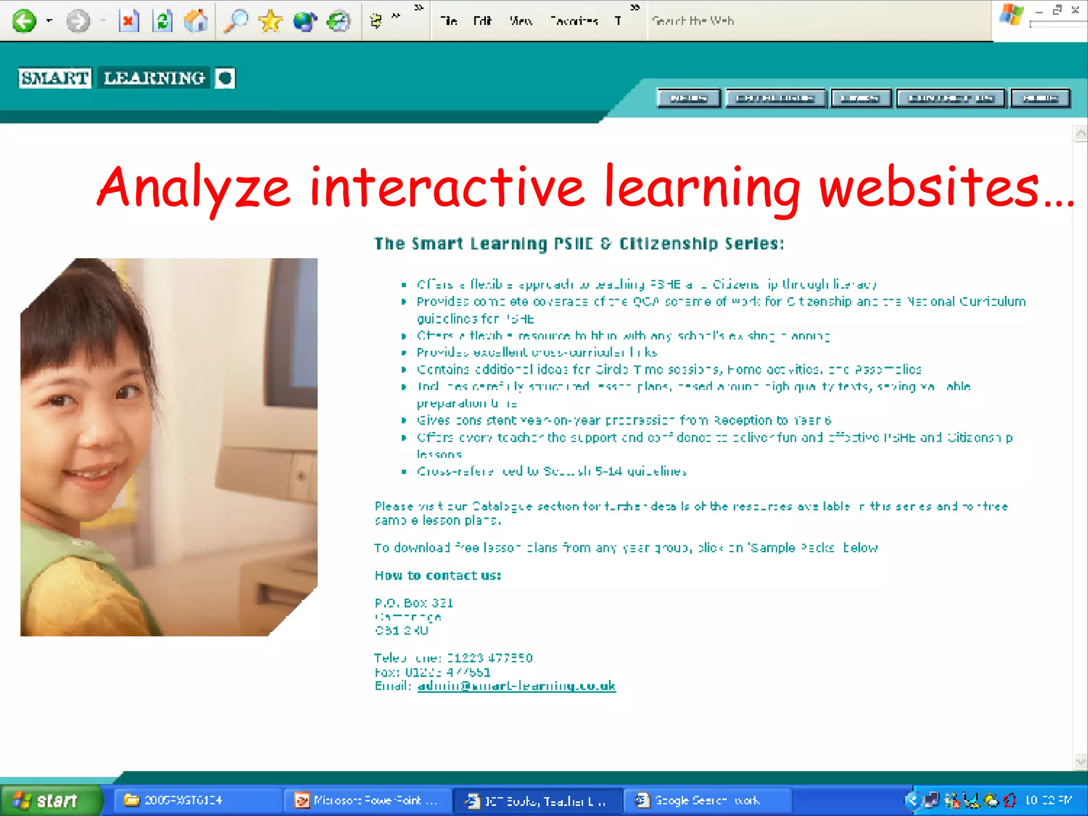Switch to the 2005 folder taskbar item
This screenshot has width=1088, height=816.
pos(198,800)
